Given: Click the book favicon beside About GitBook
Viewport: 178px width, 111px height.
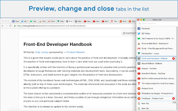Looking at the screenshot, I should 139,64.
